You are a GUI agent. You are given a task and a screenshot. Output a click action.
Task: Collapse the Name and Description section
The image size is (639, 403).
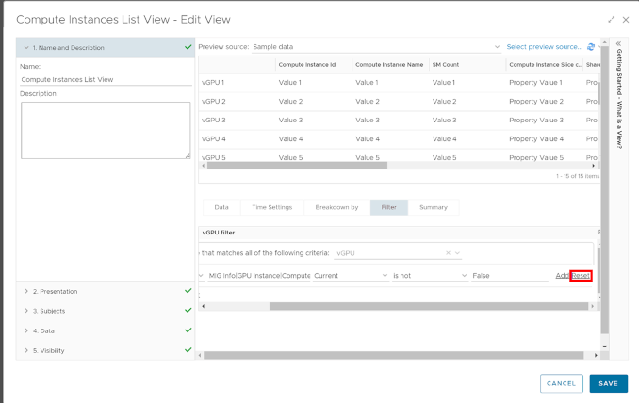tap(26, 47)
